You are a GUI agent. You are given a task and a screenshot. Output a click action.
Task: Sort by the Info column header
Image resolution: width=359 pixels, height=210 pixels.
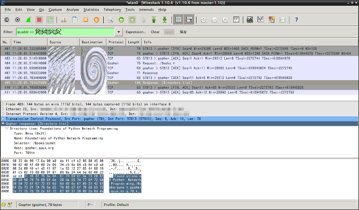click(x=250, y=42)
